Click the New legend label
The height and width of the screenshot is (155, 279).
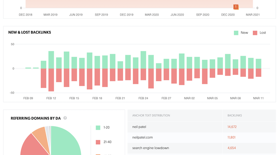(x=244, y=33)
